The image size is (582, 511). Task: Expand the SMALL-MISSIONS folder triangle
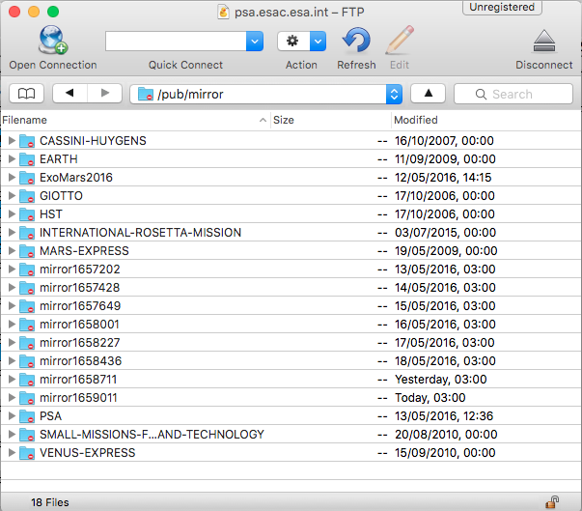click(12, 434)
